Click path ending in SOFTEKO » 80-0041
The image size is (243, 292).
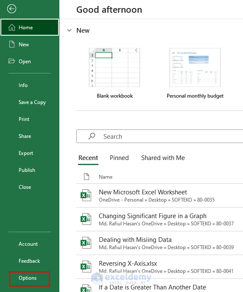[x=166, y=271]
